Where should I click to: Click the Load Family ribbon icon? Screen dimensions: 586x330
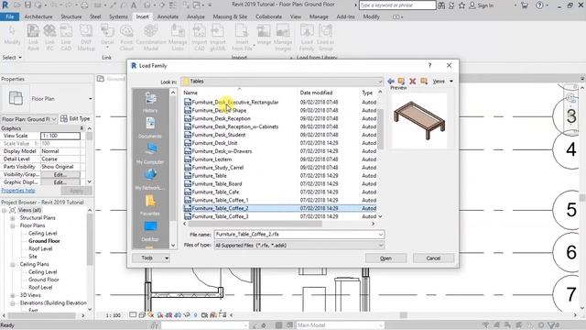coord(307,37)
